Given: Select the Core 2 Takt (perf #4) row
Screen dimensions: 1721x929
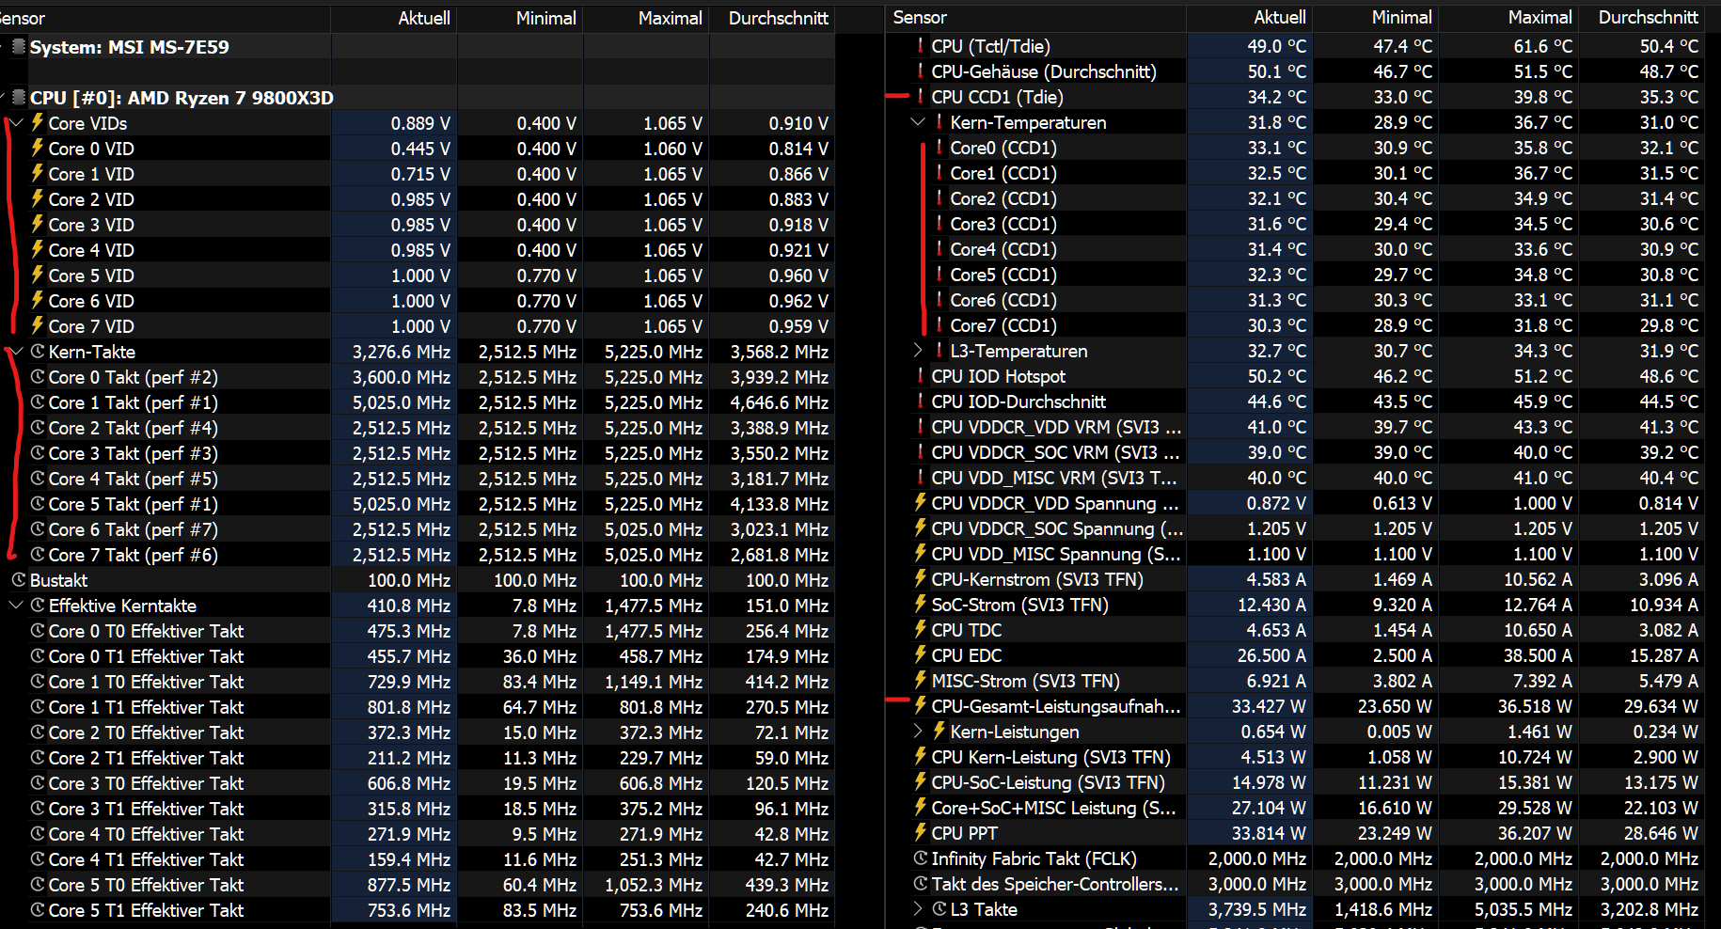Looking at the screenshot, I should pyautogui.click(x=418, y=428).
